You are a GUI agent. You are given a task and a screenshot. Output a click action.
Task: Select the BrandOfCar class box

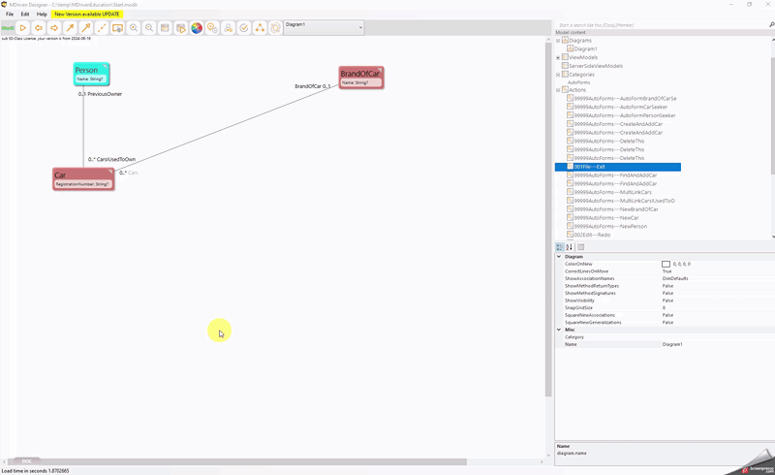click(x=360, y=77)
